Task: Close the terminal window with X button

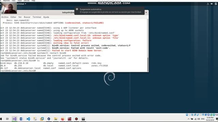Action: tap(146, 13)
